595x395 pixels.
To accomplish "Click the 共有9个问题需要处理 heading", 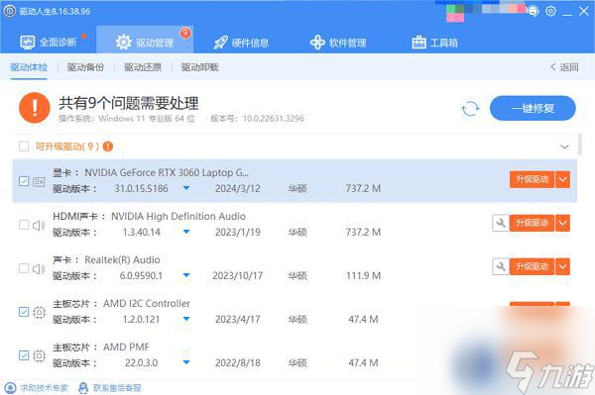I will point(129,103).
